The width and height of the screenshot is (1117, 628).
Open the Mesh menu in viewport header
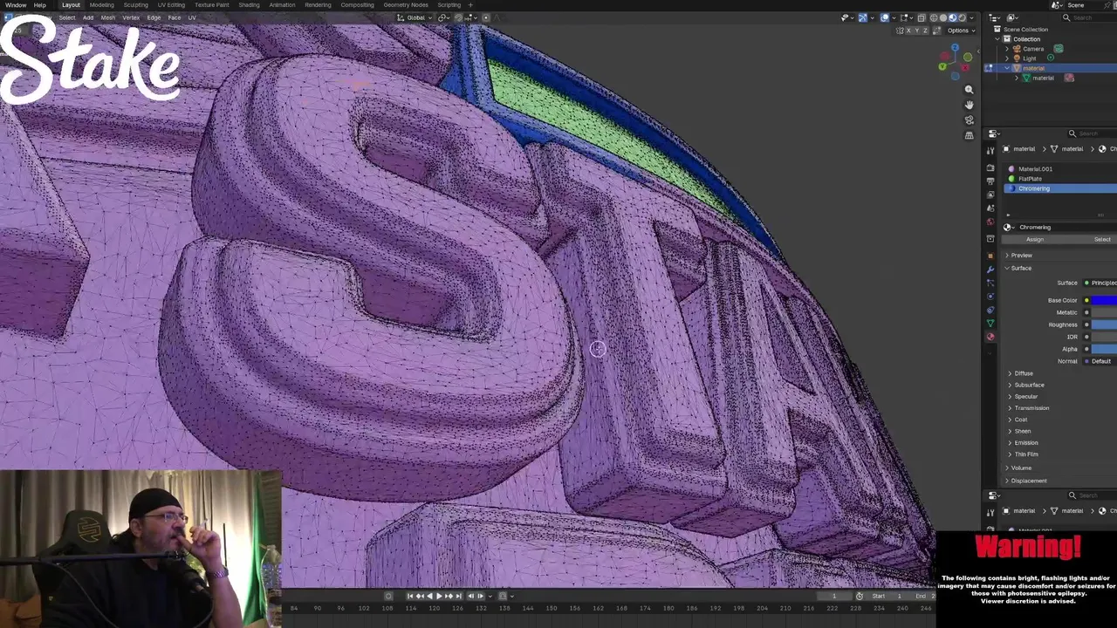107,17
